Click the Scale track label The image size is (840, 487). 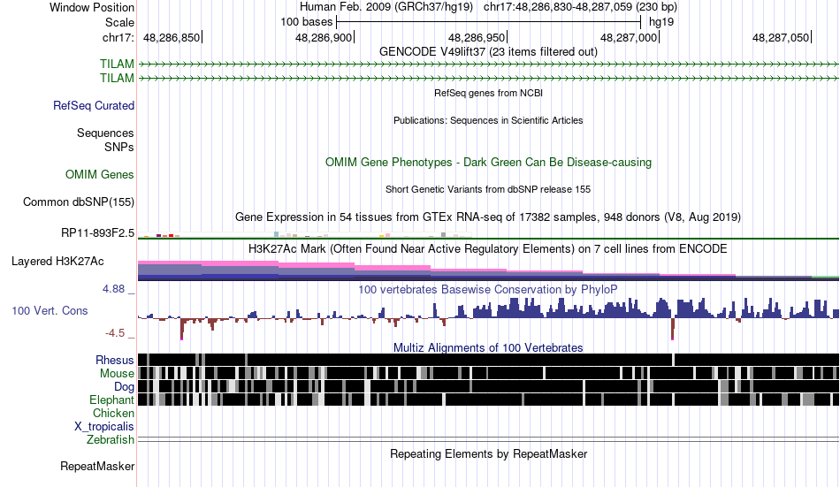tap(119, 22)
